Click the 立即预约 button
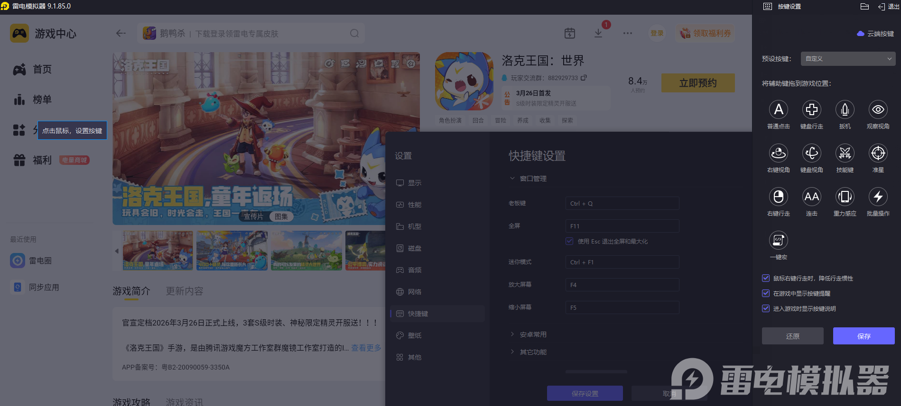Screen dimensions: 901x406 point(697,83)
